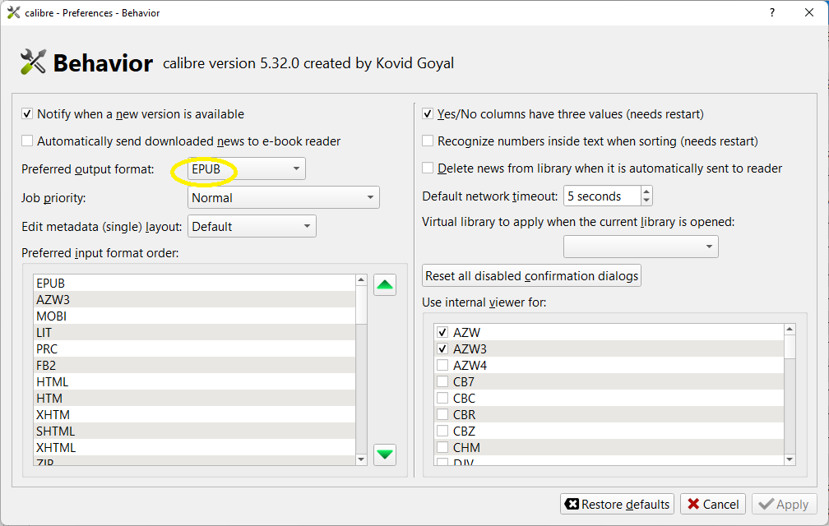Move selected input format down with green arrow

(x=385, y=453)
